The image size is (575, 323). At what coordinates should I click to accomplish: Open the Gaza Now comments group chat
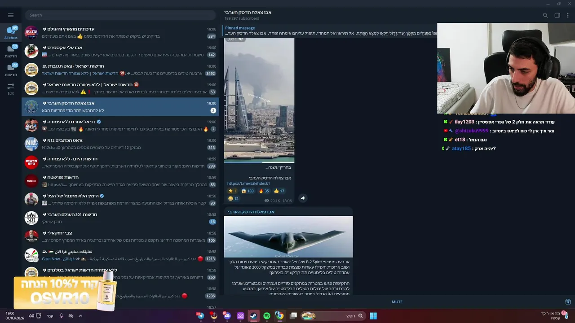coord(120,255)
